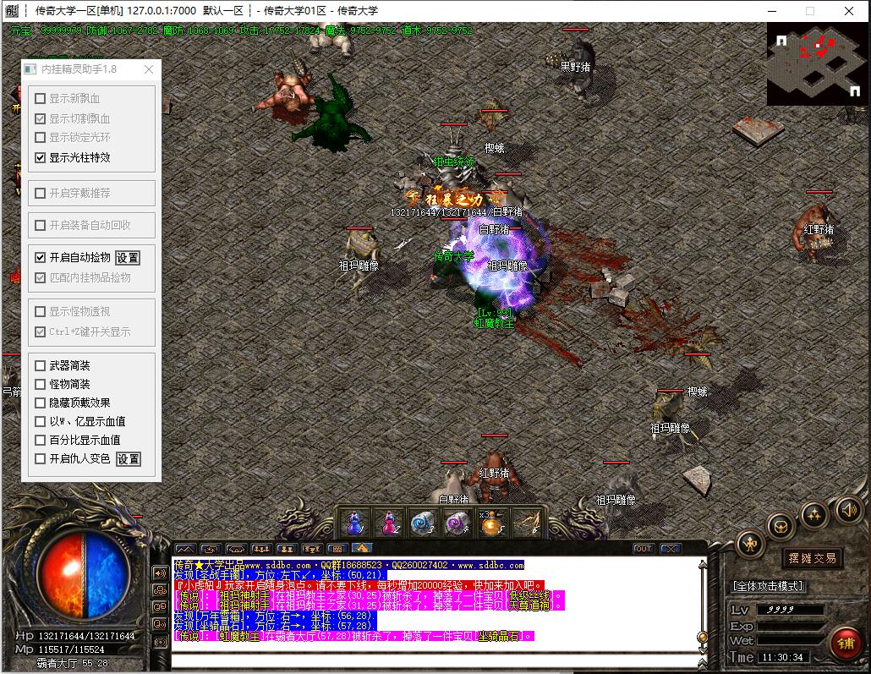Click the third chat toolbar icon
The width and height of the screenshot is (871, 674).
coord(236,549)
